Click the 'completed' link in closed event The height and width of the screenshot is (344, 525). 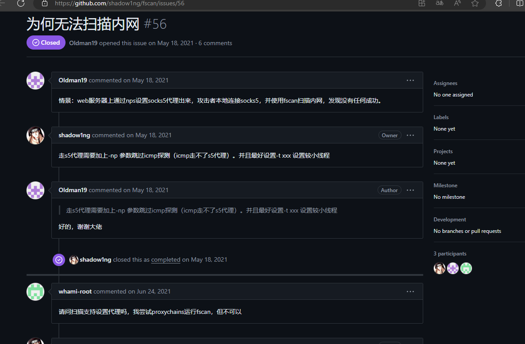pyautogui.click(x=166, y=259)
